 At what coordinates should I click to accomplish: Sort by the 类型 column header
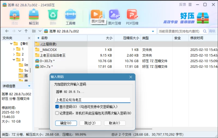click(x=157, y=38)
